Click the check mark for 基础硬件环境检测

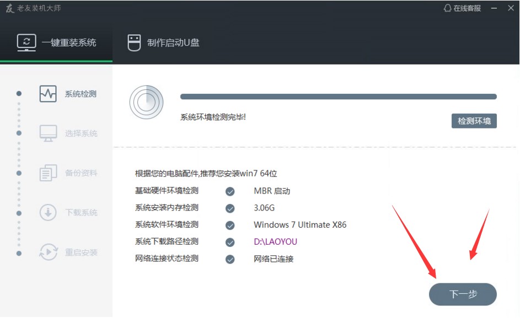pyautogui.click(x=230, y=191)
